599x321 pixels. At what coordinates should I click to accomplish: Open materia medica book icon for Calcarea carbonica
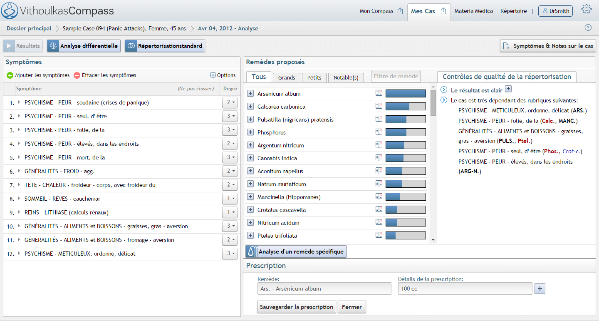[x=379, y=106]
